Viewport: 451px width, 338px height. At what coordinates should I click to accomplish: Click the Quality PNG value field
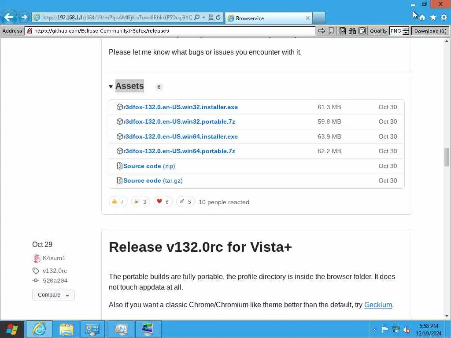point(396,31)
